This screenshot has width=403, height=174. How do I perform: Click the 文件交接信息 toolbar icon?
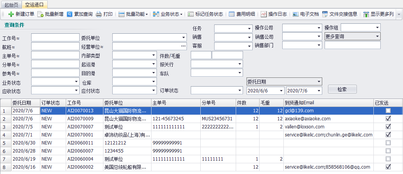point(325,14)
